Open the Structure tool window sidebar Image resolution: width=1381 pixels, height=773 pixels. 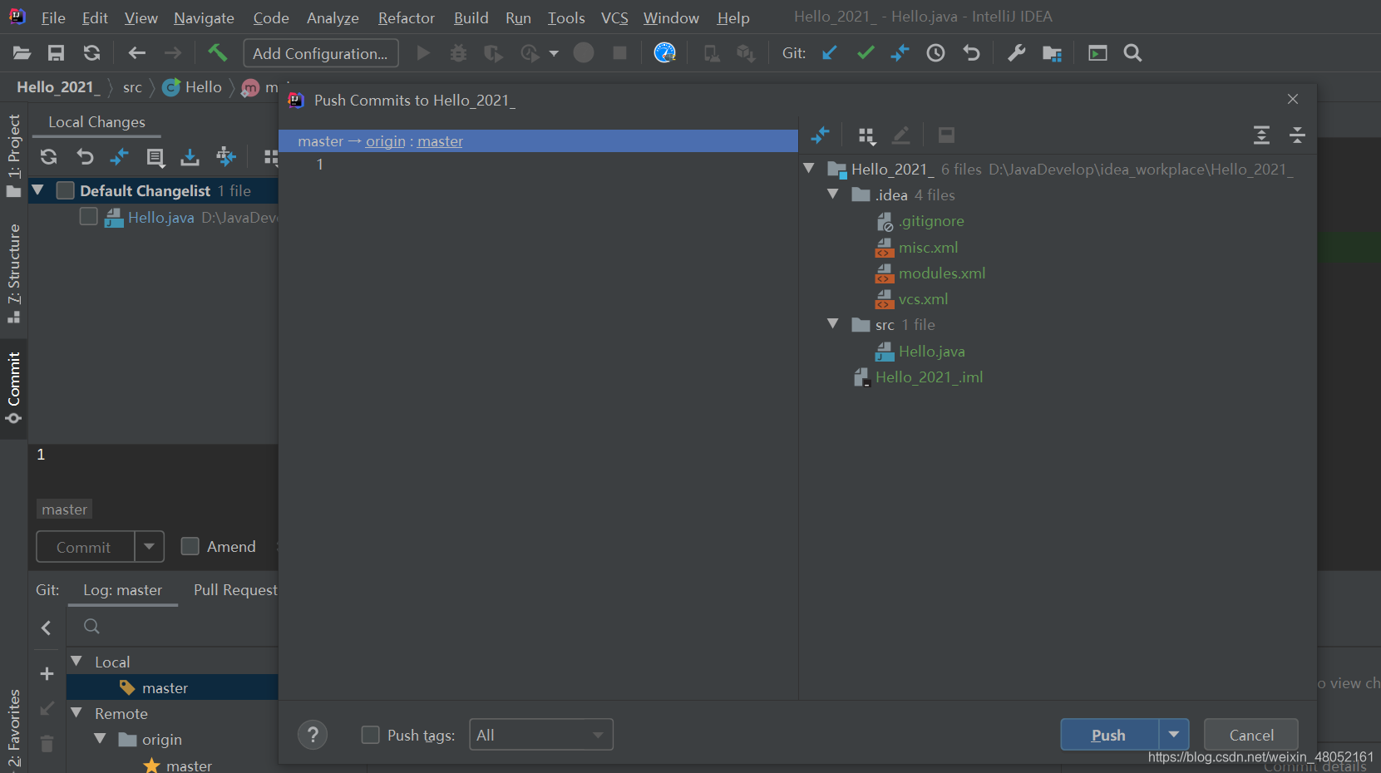[13, 273]
